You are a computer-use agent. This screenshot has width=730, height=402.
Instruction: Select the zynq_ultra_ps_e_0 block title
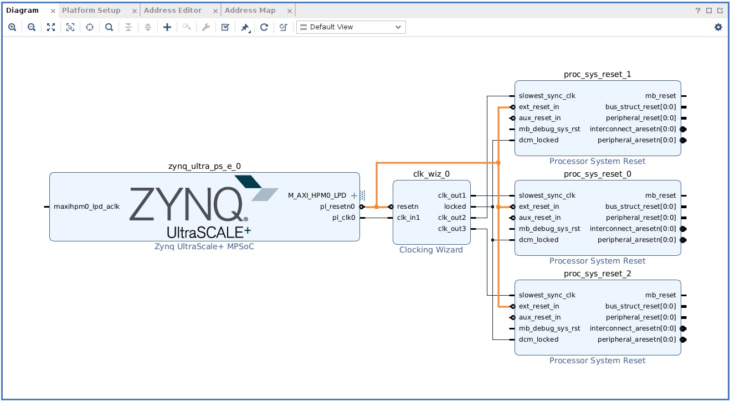[204, 166]
